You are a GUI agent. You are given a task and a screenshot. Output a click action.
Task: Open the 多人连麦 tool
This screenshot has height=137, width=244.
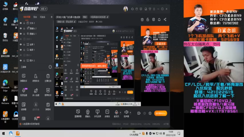tap(36, 92)
